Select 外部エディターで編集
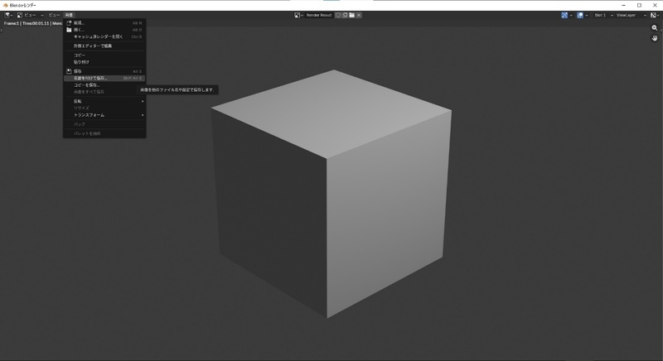The height and width of the screenshot is (361, 663). [104, 46]
